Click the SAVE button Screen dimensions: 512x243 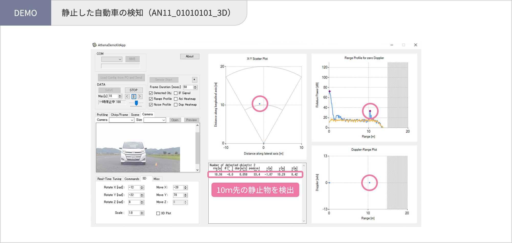[109, 90]
